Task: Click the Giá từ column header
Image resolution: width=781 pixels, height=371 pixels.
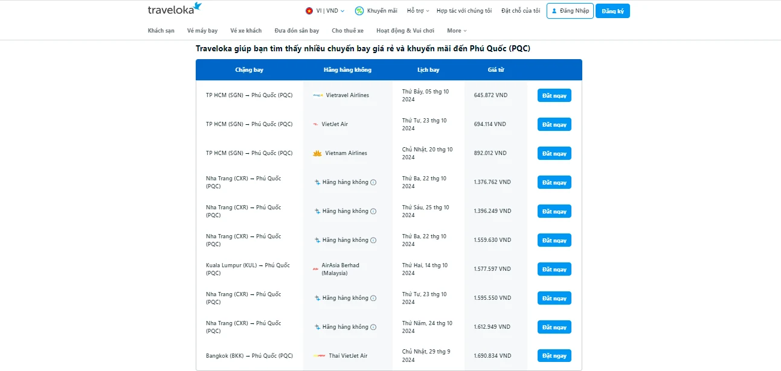Action: click(496, 70)
